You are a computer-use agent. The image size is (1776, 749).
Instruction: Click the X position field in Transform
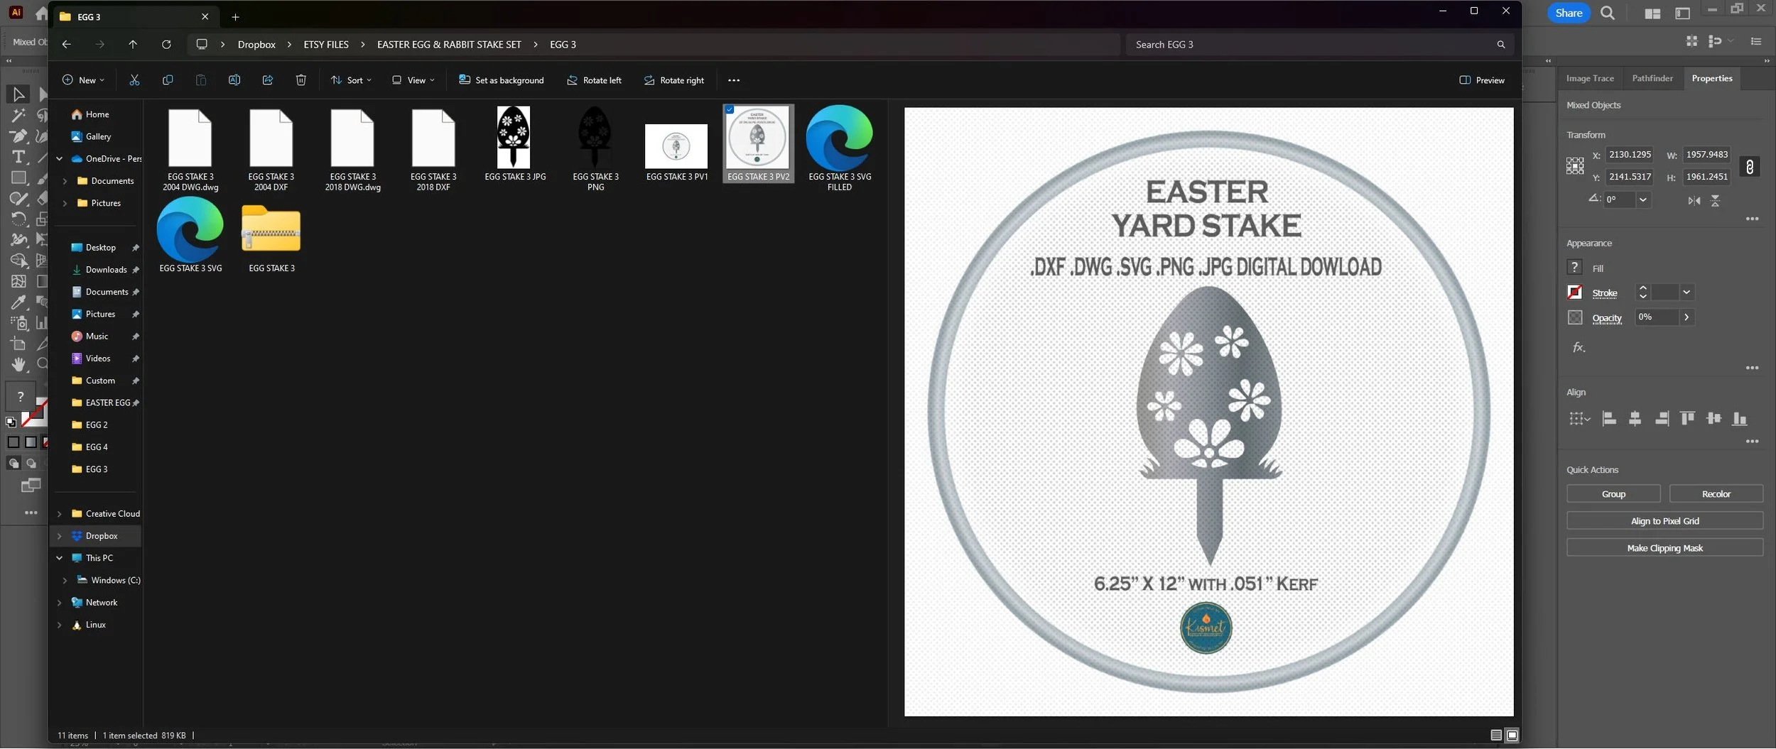click(x=1630, y=154)
